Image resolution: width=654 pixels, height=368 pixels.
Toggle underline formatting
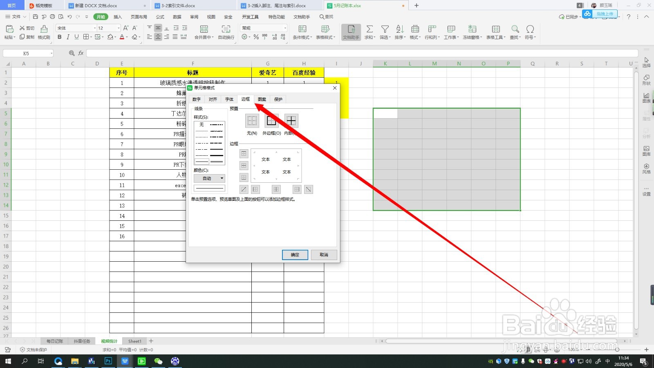click(76, 37)
